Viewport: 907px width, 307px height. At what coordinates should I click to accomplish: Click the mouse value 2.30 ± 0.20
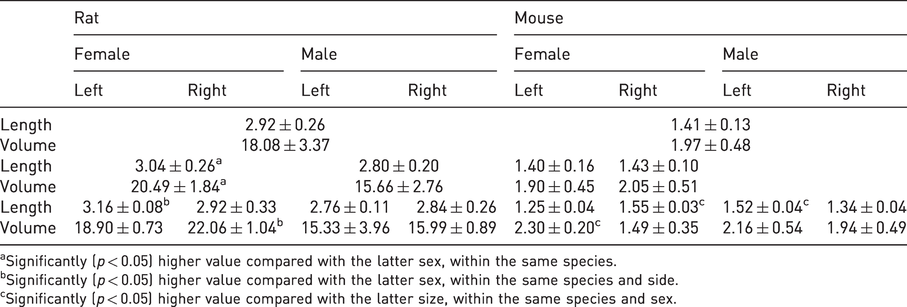(x=557, y=227)
